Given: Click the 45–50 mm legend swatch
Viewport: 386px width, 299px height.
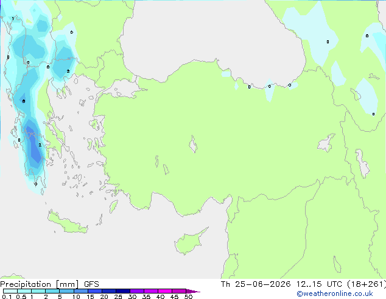Looking at the screenshot, I should coord(179,291).
